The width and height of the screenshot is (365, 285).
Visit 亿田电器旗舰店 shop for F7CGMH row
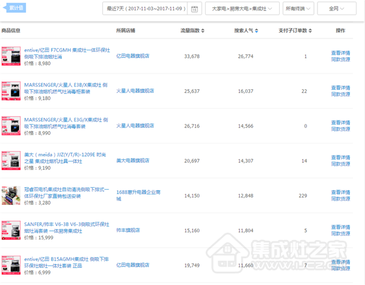[133, 56]
